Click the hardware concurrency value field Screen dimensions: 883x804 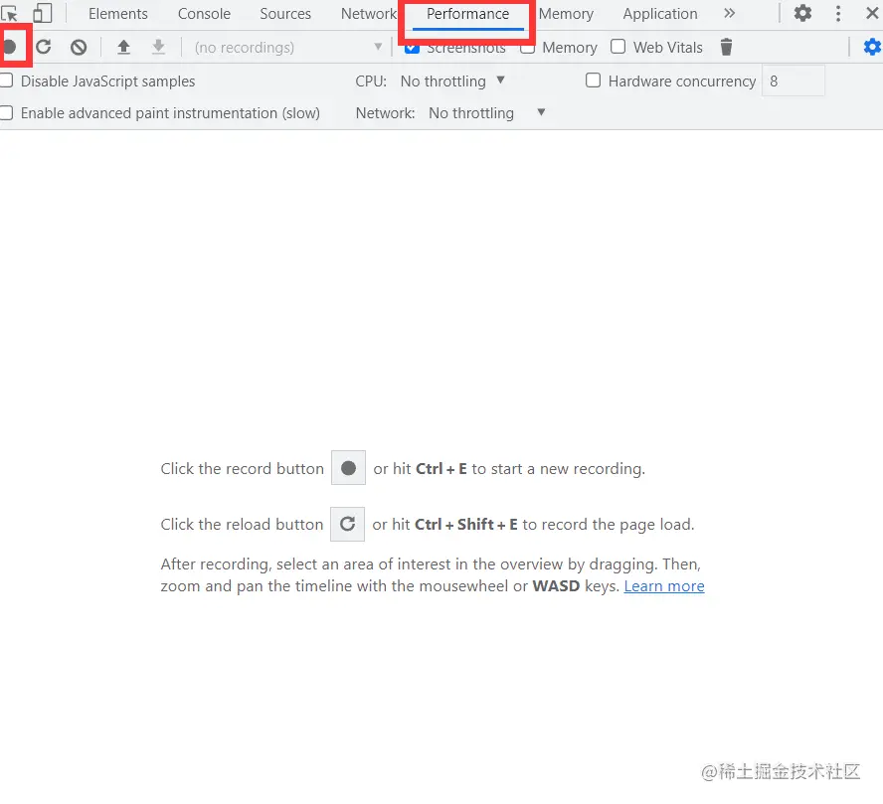793,81
